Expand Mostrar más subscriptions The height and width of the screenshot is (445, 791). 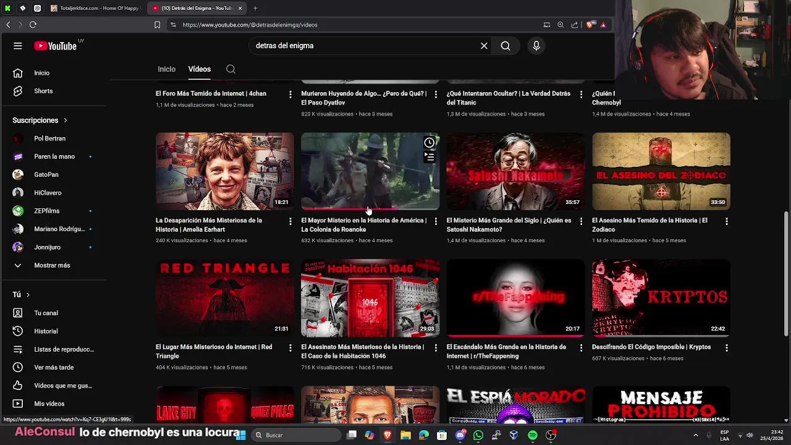coord(53,265)
